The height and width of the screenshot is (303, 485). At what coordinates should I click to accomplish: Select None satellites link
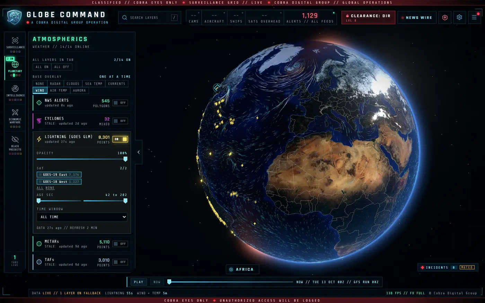(x=50, y=188)
